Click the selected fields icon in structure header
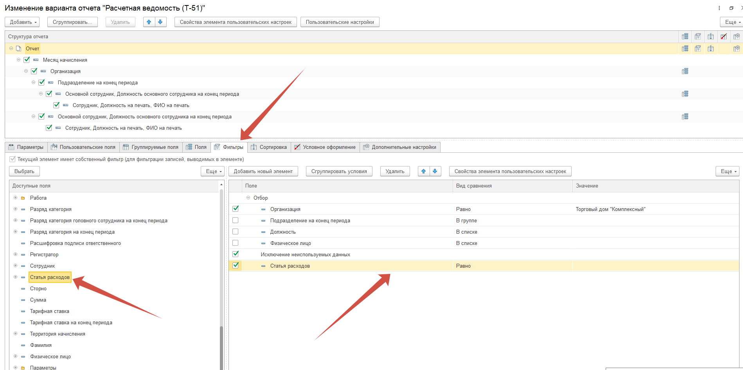743x370 pixels. (685, 37)
